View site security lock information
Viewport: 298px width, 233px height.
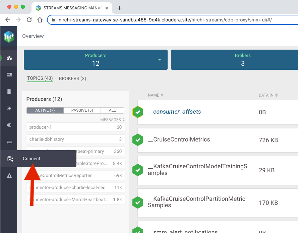tap(53, 20)
